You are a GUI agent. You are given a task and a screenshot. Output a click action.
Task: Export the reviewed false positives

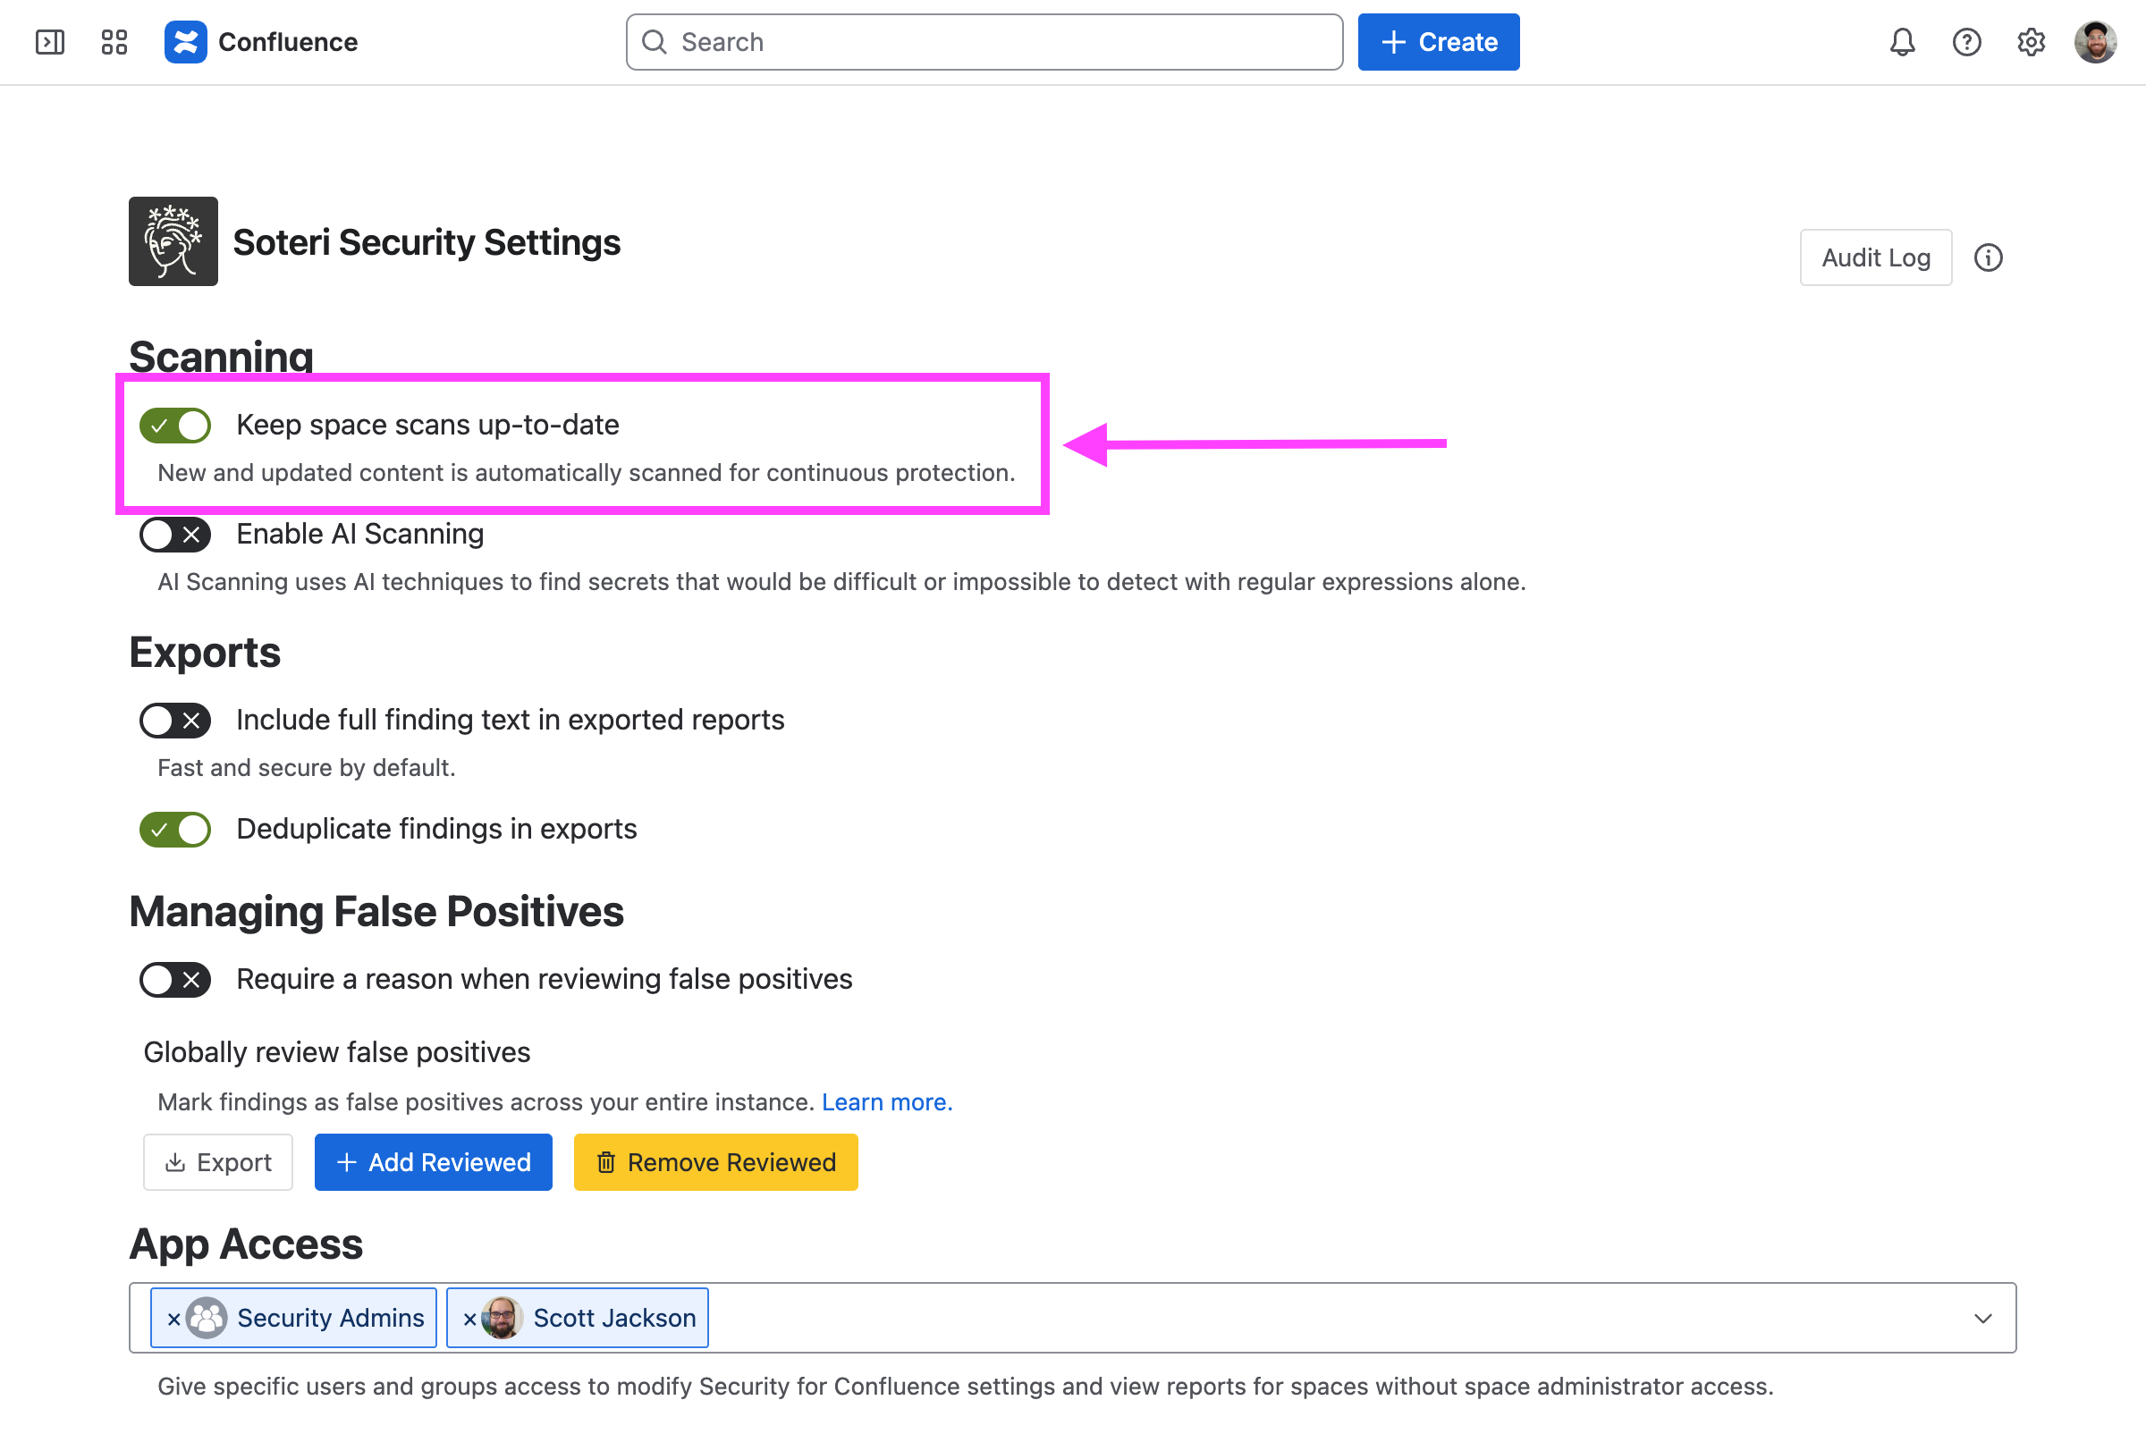tap(217, 1162)
